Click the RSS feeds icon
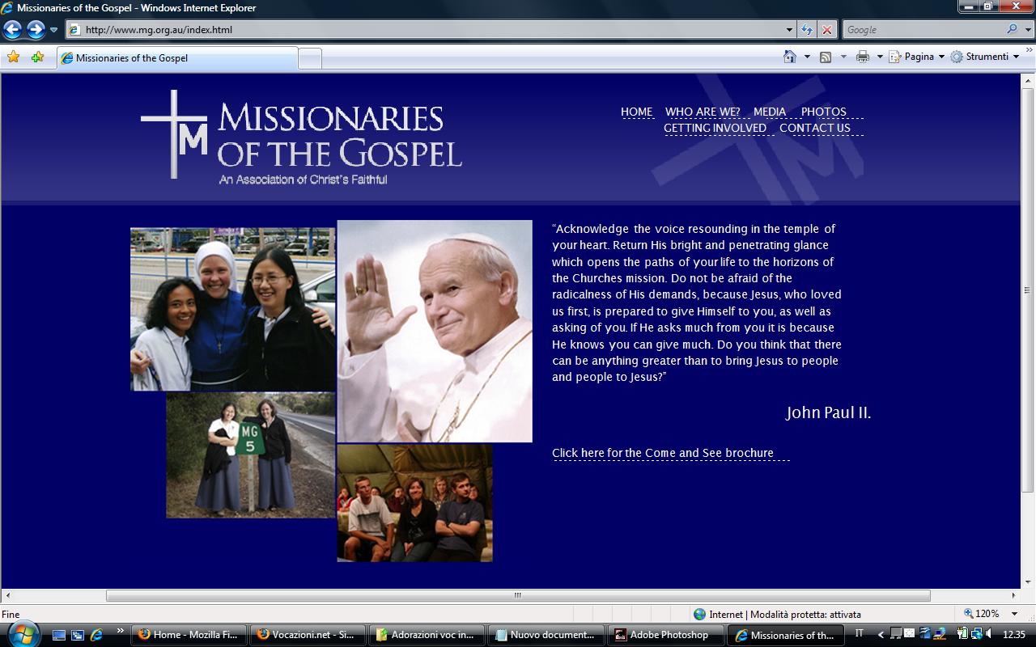Viewport: 1036px width, 647px height. (x=826, y=57)
